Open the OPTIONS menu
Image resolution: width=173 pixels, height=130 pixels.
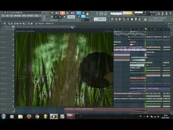(30, 16)
